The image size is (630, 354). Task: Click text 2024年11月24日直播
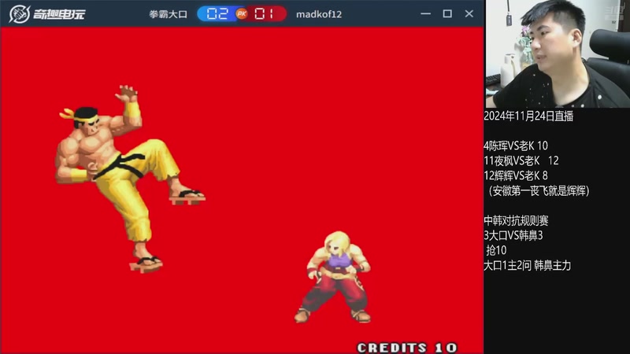tap(528, 116)
